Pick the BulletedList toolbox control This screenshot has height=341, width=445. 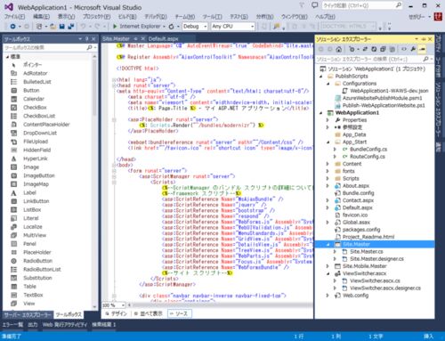[x=37, y=82]
